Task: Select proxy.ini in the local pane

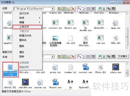Action: (x=55, y=69)
